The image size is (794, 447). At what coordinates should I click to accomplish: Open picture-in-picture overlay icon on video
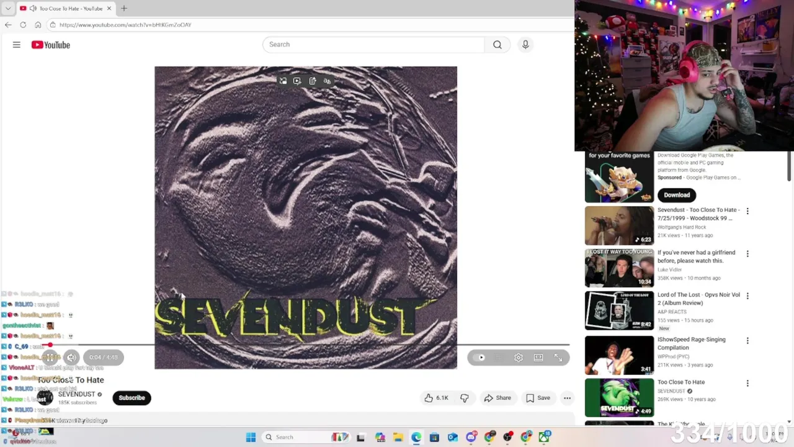[283, 81]
